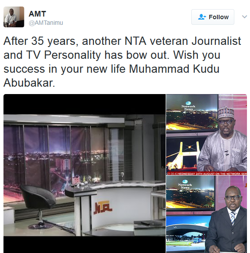Click the NTA logo on the news desk
Screen dimensions: 250x253
tap(103, 207)
